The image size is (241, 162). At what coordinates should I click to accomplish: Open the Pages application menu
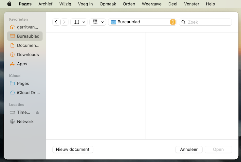[x=25, y=4]
